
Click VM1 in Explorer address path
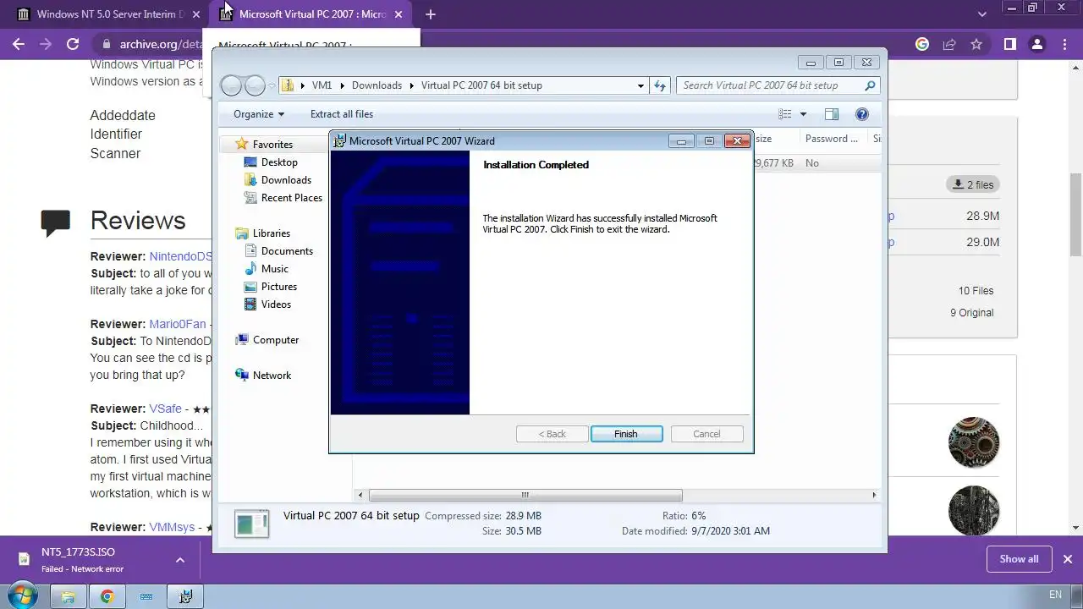[322, 85]
